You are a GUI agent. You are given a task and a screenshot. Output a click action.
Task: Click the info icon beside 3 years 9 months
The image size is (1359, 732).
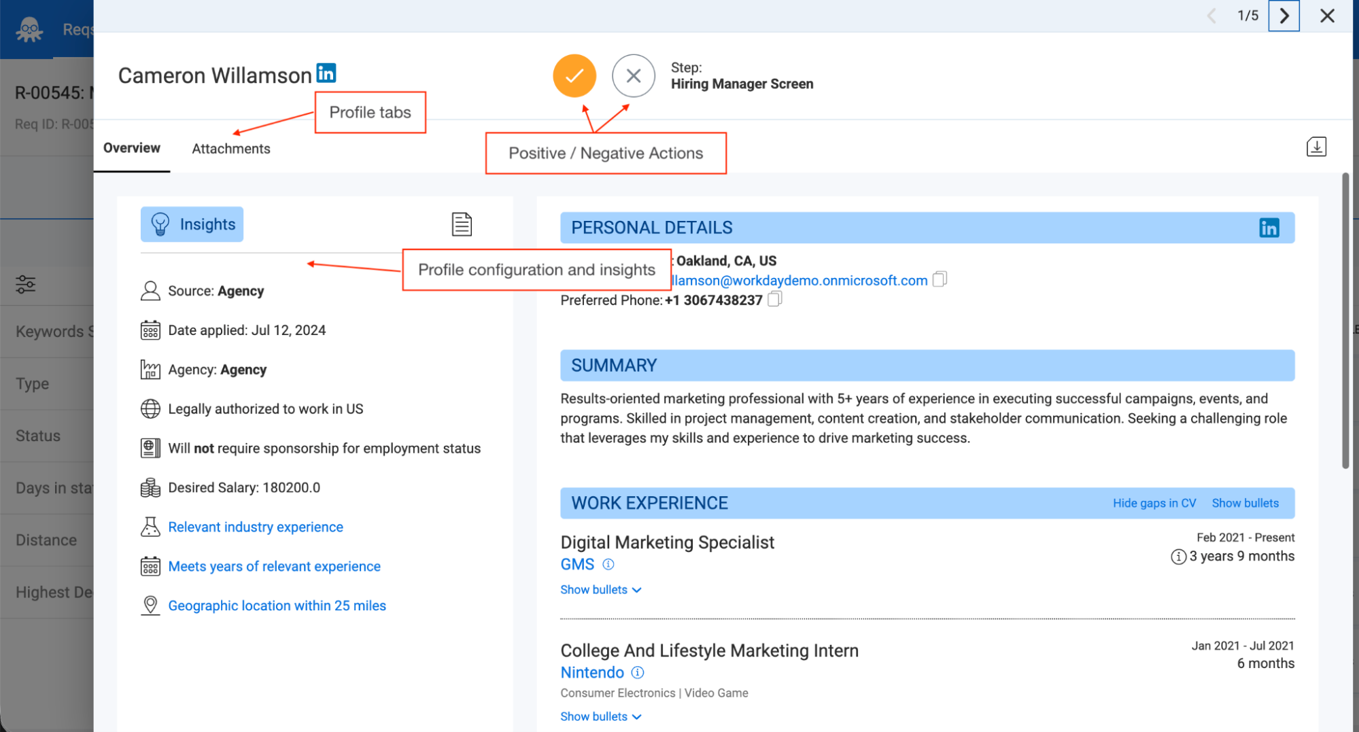(1178, 557)
